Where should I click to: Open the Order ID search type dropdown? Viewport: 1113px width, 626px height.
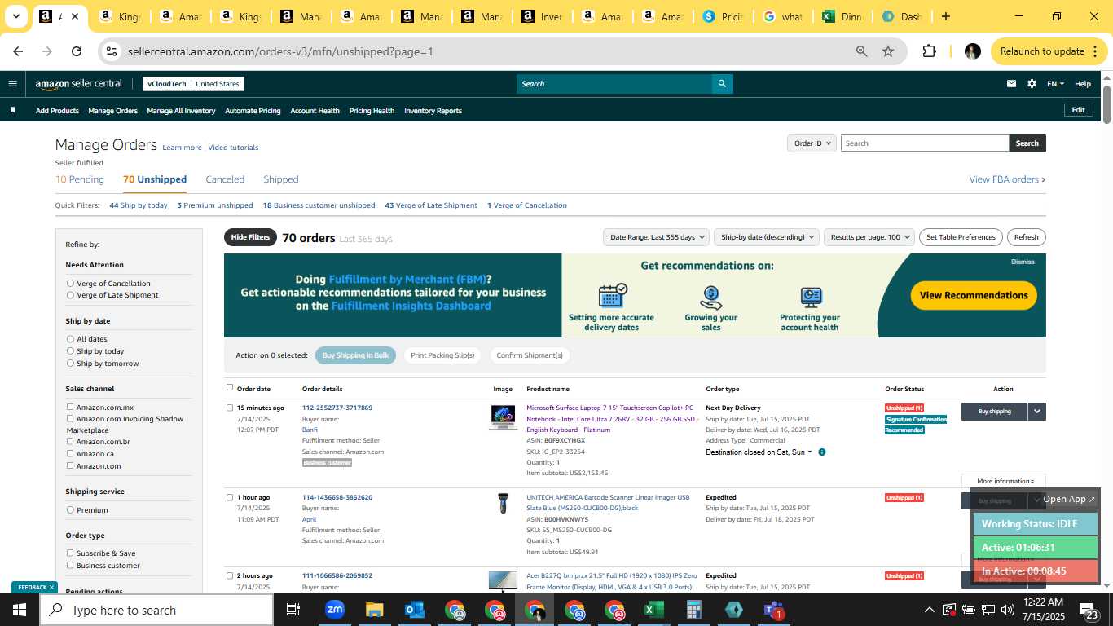pos(812,143)
